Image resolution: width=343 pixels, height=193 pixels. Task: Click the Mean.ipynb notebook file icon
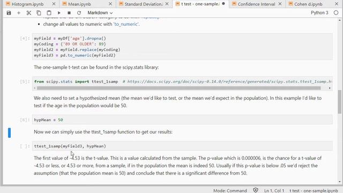pos(64,4)
